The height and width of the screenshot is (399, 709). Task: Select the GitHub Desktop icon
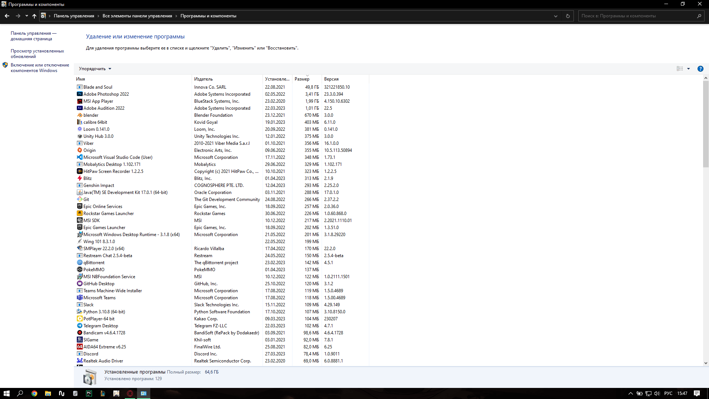pos(79,284)
